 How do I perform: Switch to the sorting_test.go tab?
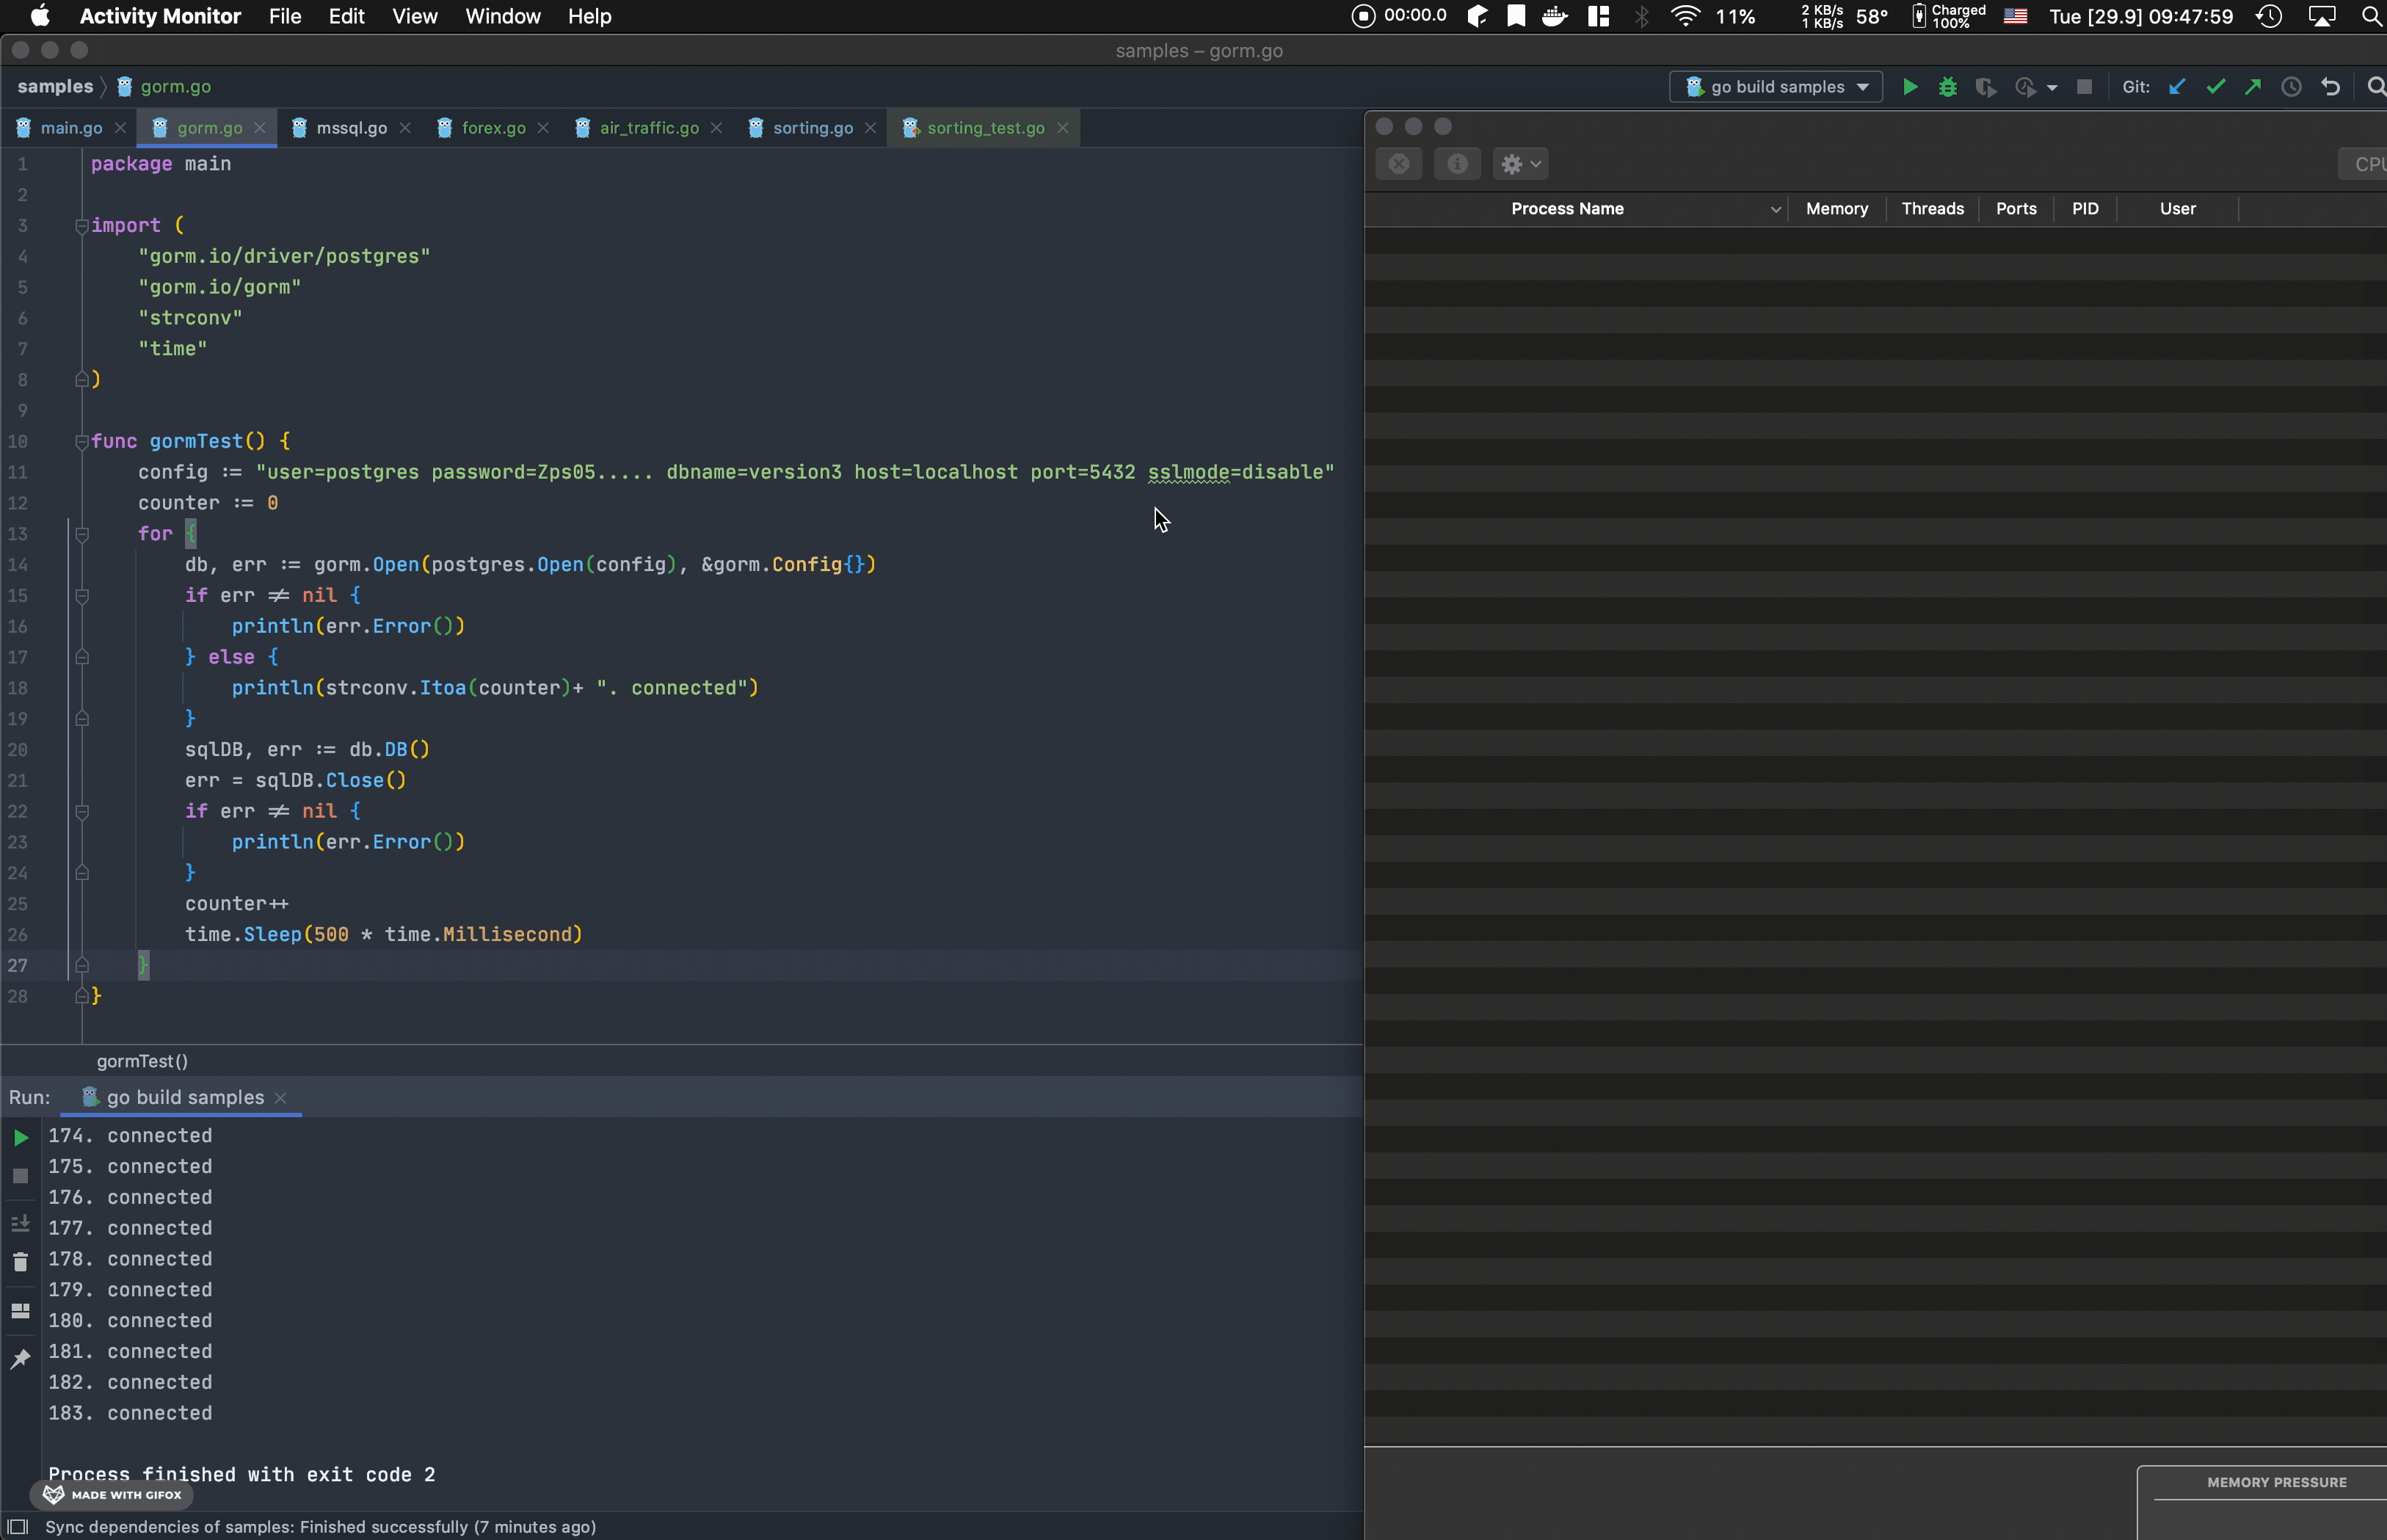tap(984, 128)
